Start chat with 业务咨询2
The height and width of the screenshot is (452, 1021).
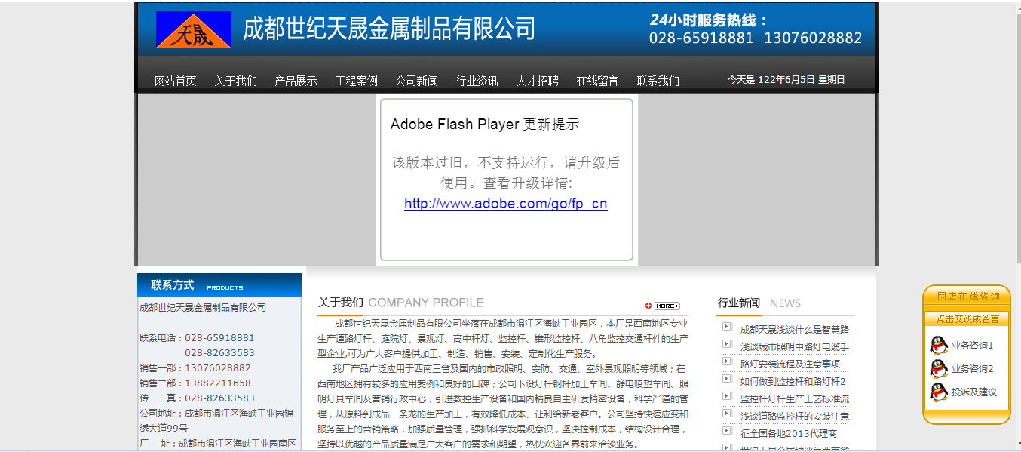(973, 369)
